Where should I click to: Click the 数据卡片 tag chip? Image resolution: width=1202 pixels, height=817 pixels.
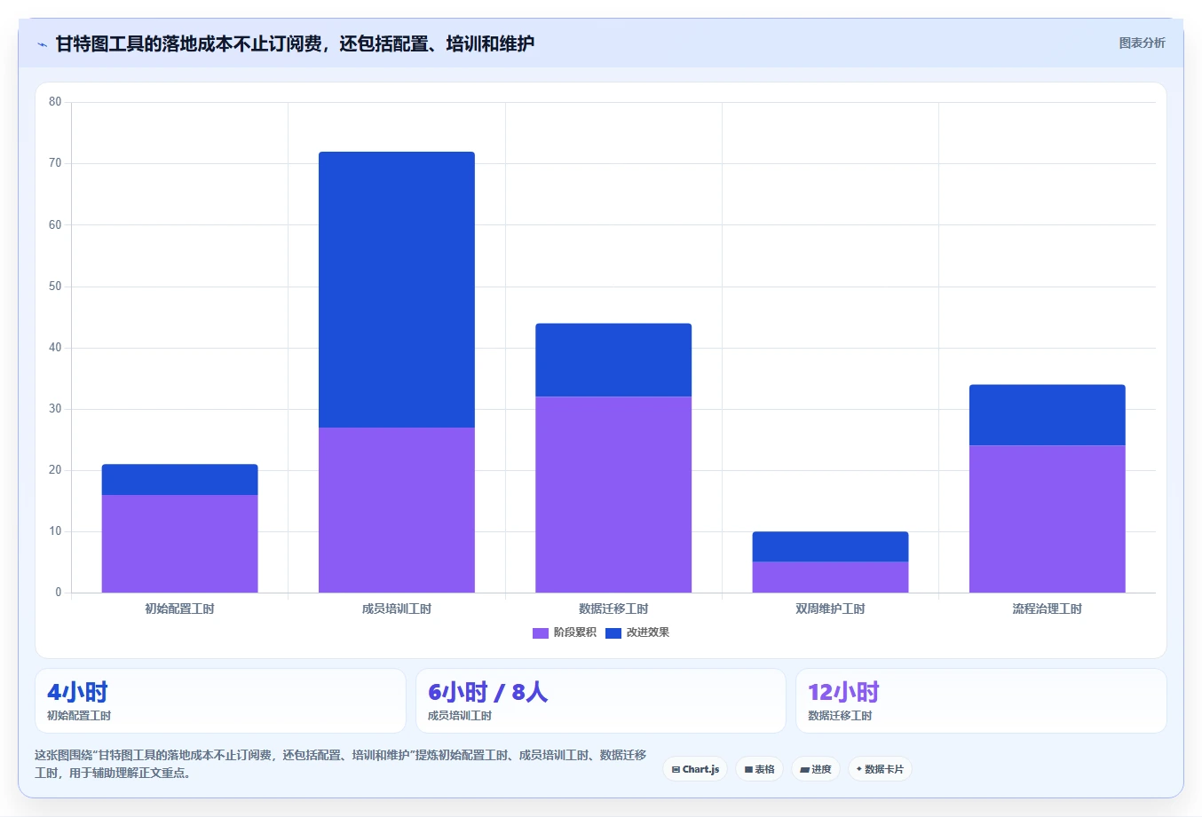click(880, 769)
